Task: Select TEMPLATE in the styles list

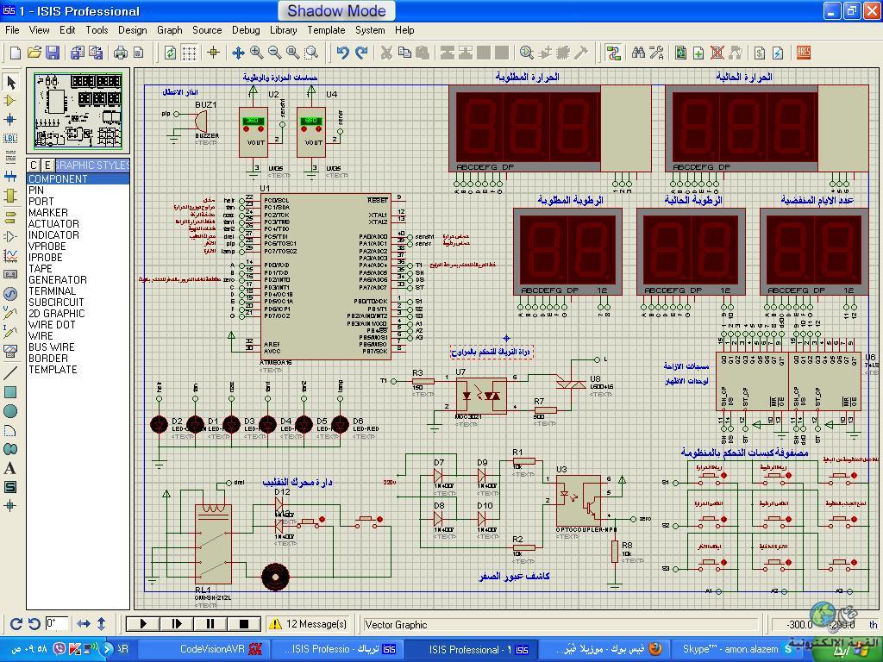Action: [78, 370]
